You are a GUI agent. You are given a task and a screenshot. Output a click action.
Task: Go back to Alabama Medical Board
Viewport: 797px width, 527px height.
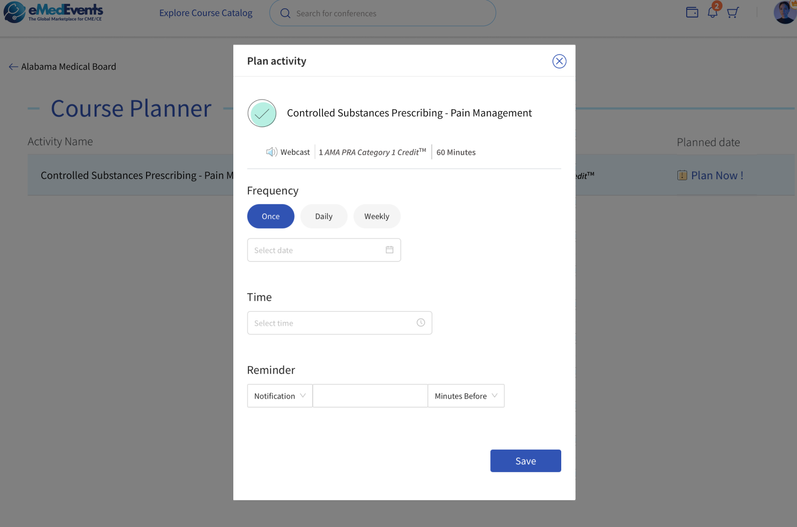tap(62, 67)
